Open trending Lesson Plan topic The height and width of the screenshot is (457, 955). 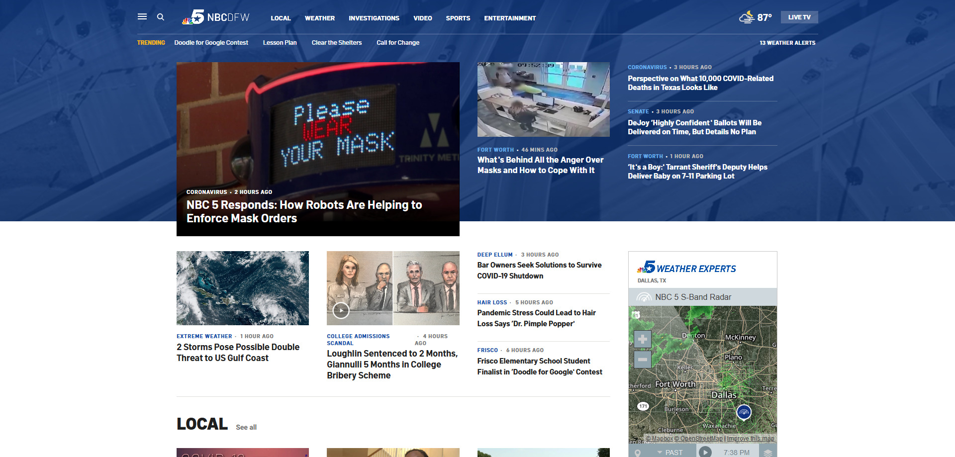pos(280,43)
